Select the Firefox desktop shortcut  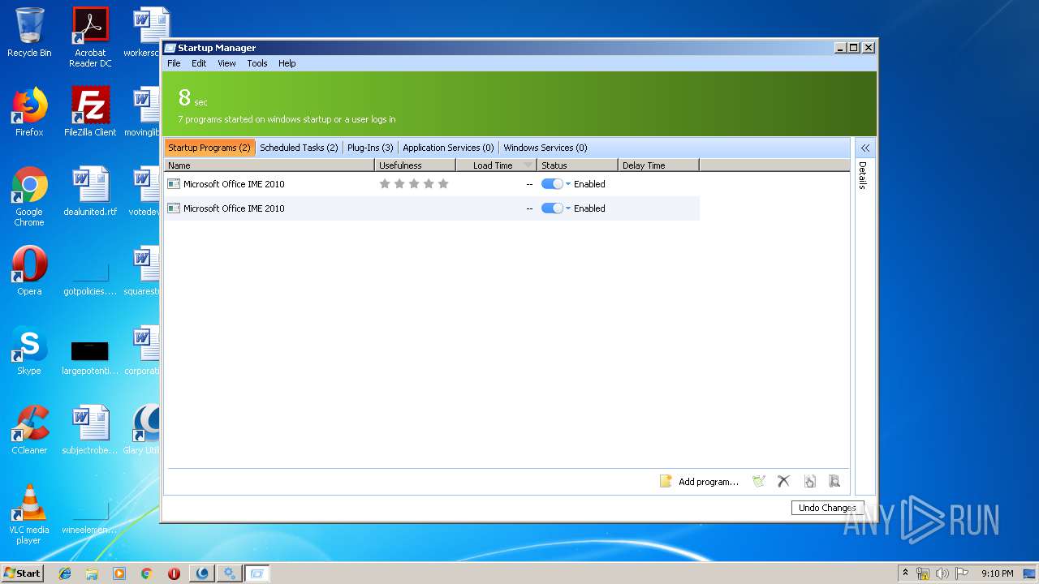(29, 112)
